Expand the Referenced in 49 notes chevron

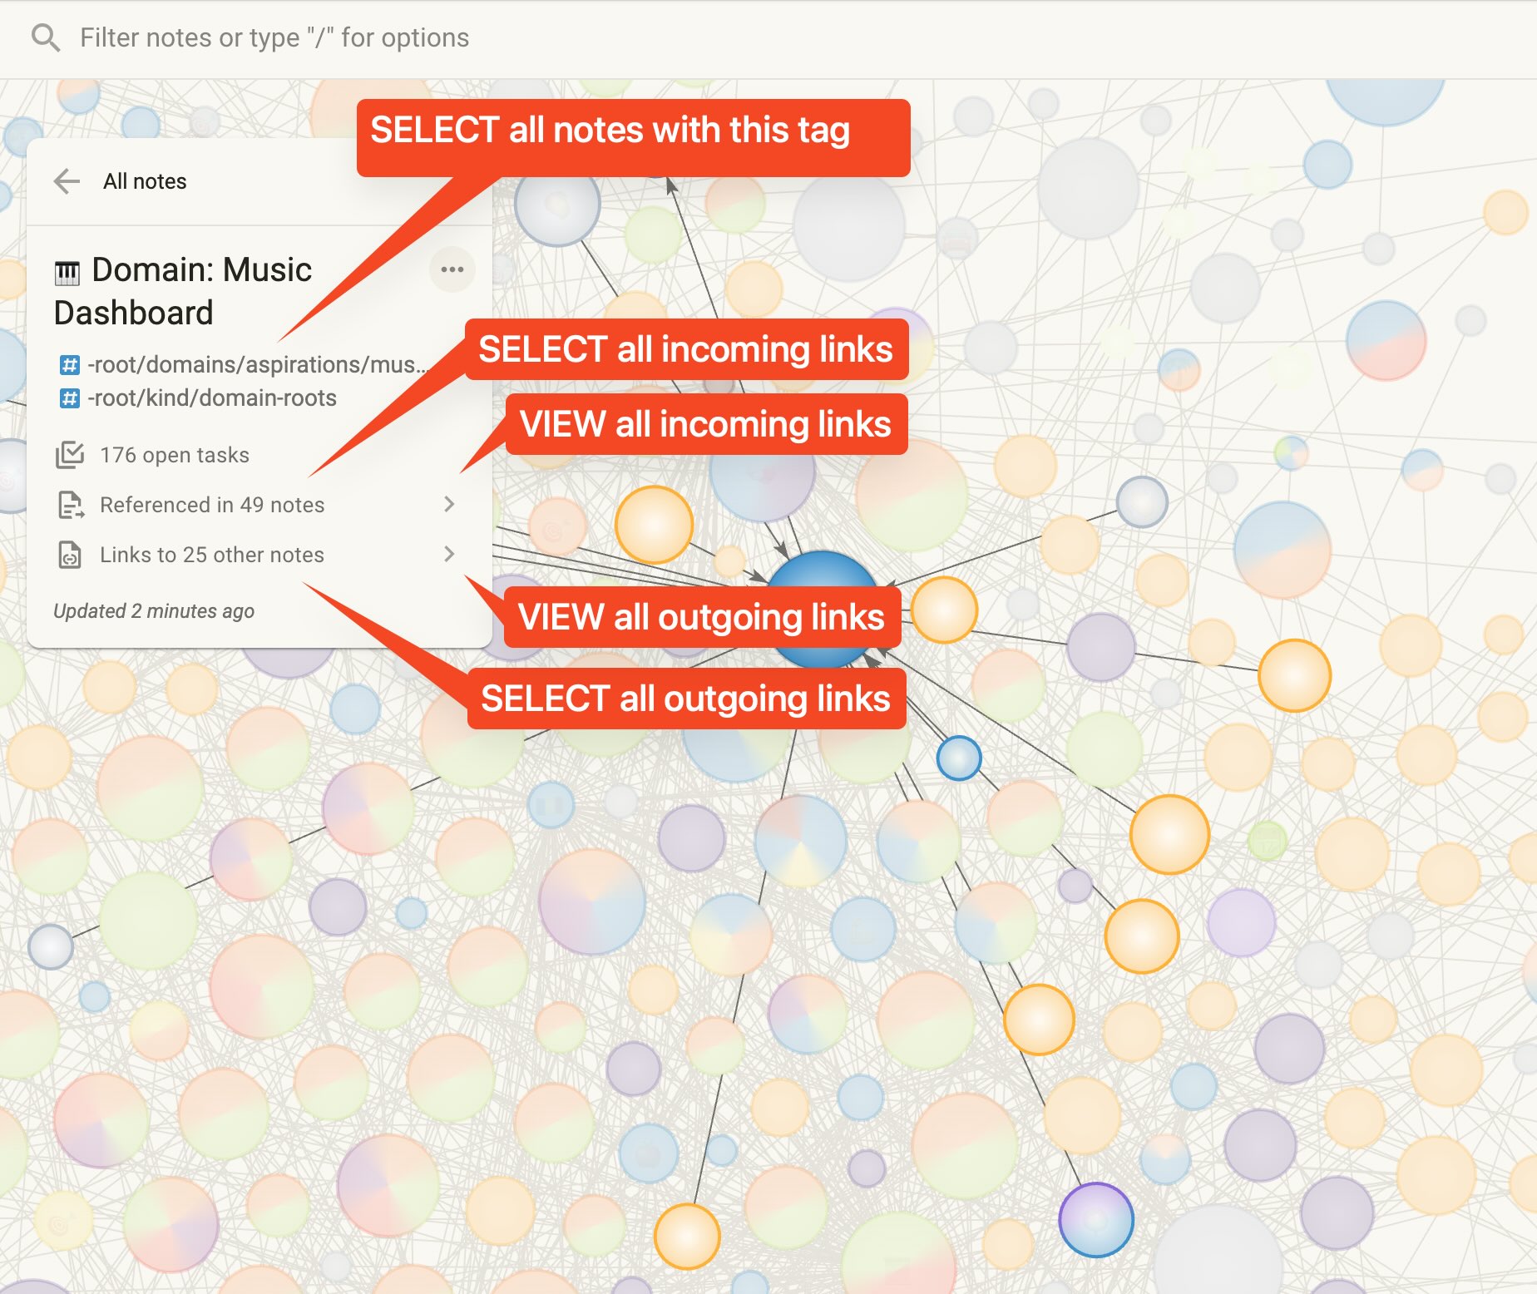click(449, 504)
